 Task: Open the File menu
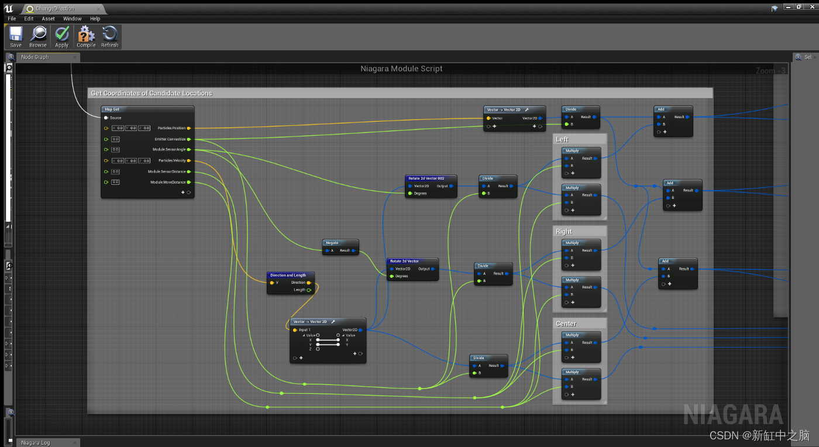[12, 19]
